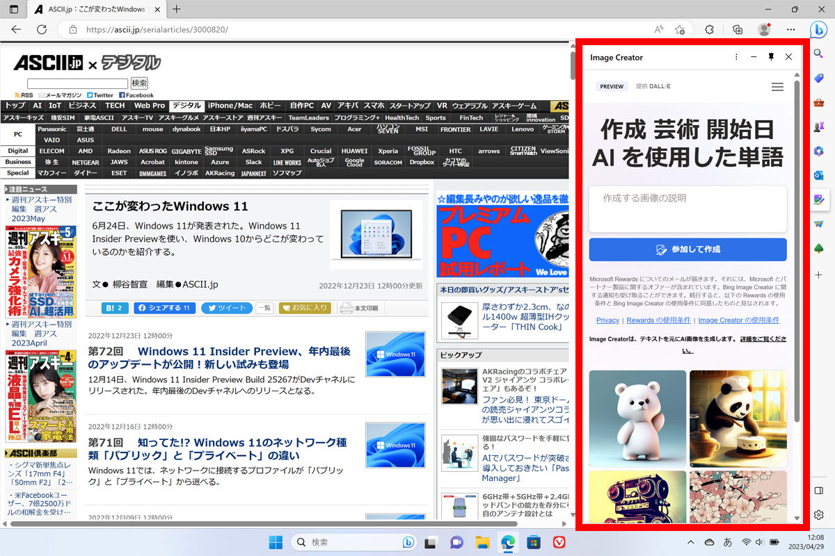This screenshot has height=556, width=835.
Task: Open the tab actions menu icon
Action: point(14,9)
